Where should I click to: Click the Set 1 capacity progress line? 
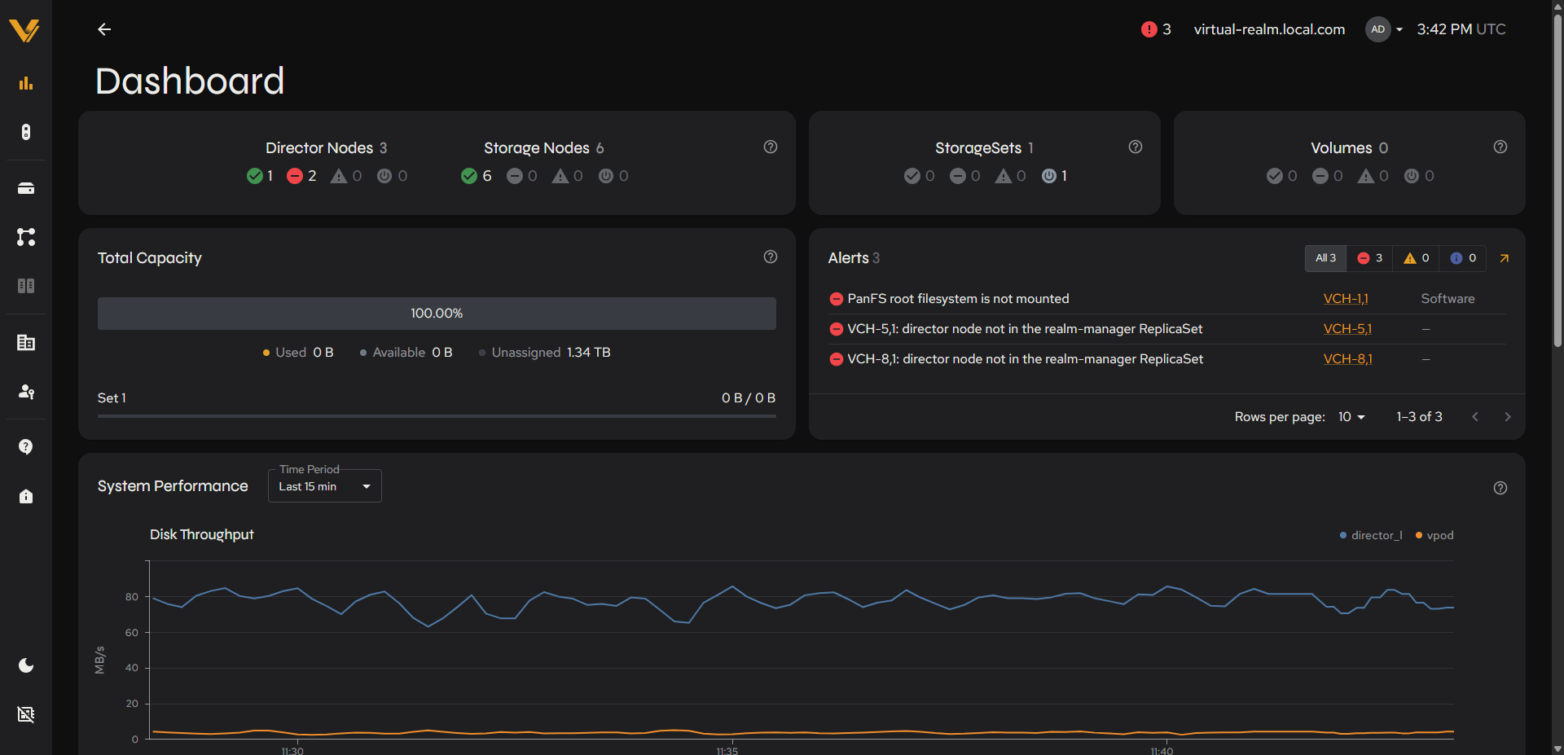(437, 416)
